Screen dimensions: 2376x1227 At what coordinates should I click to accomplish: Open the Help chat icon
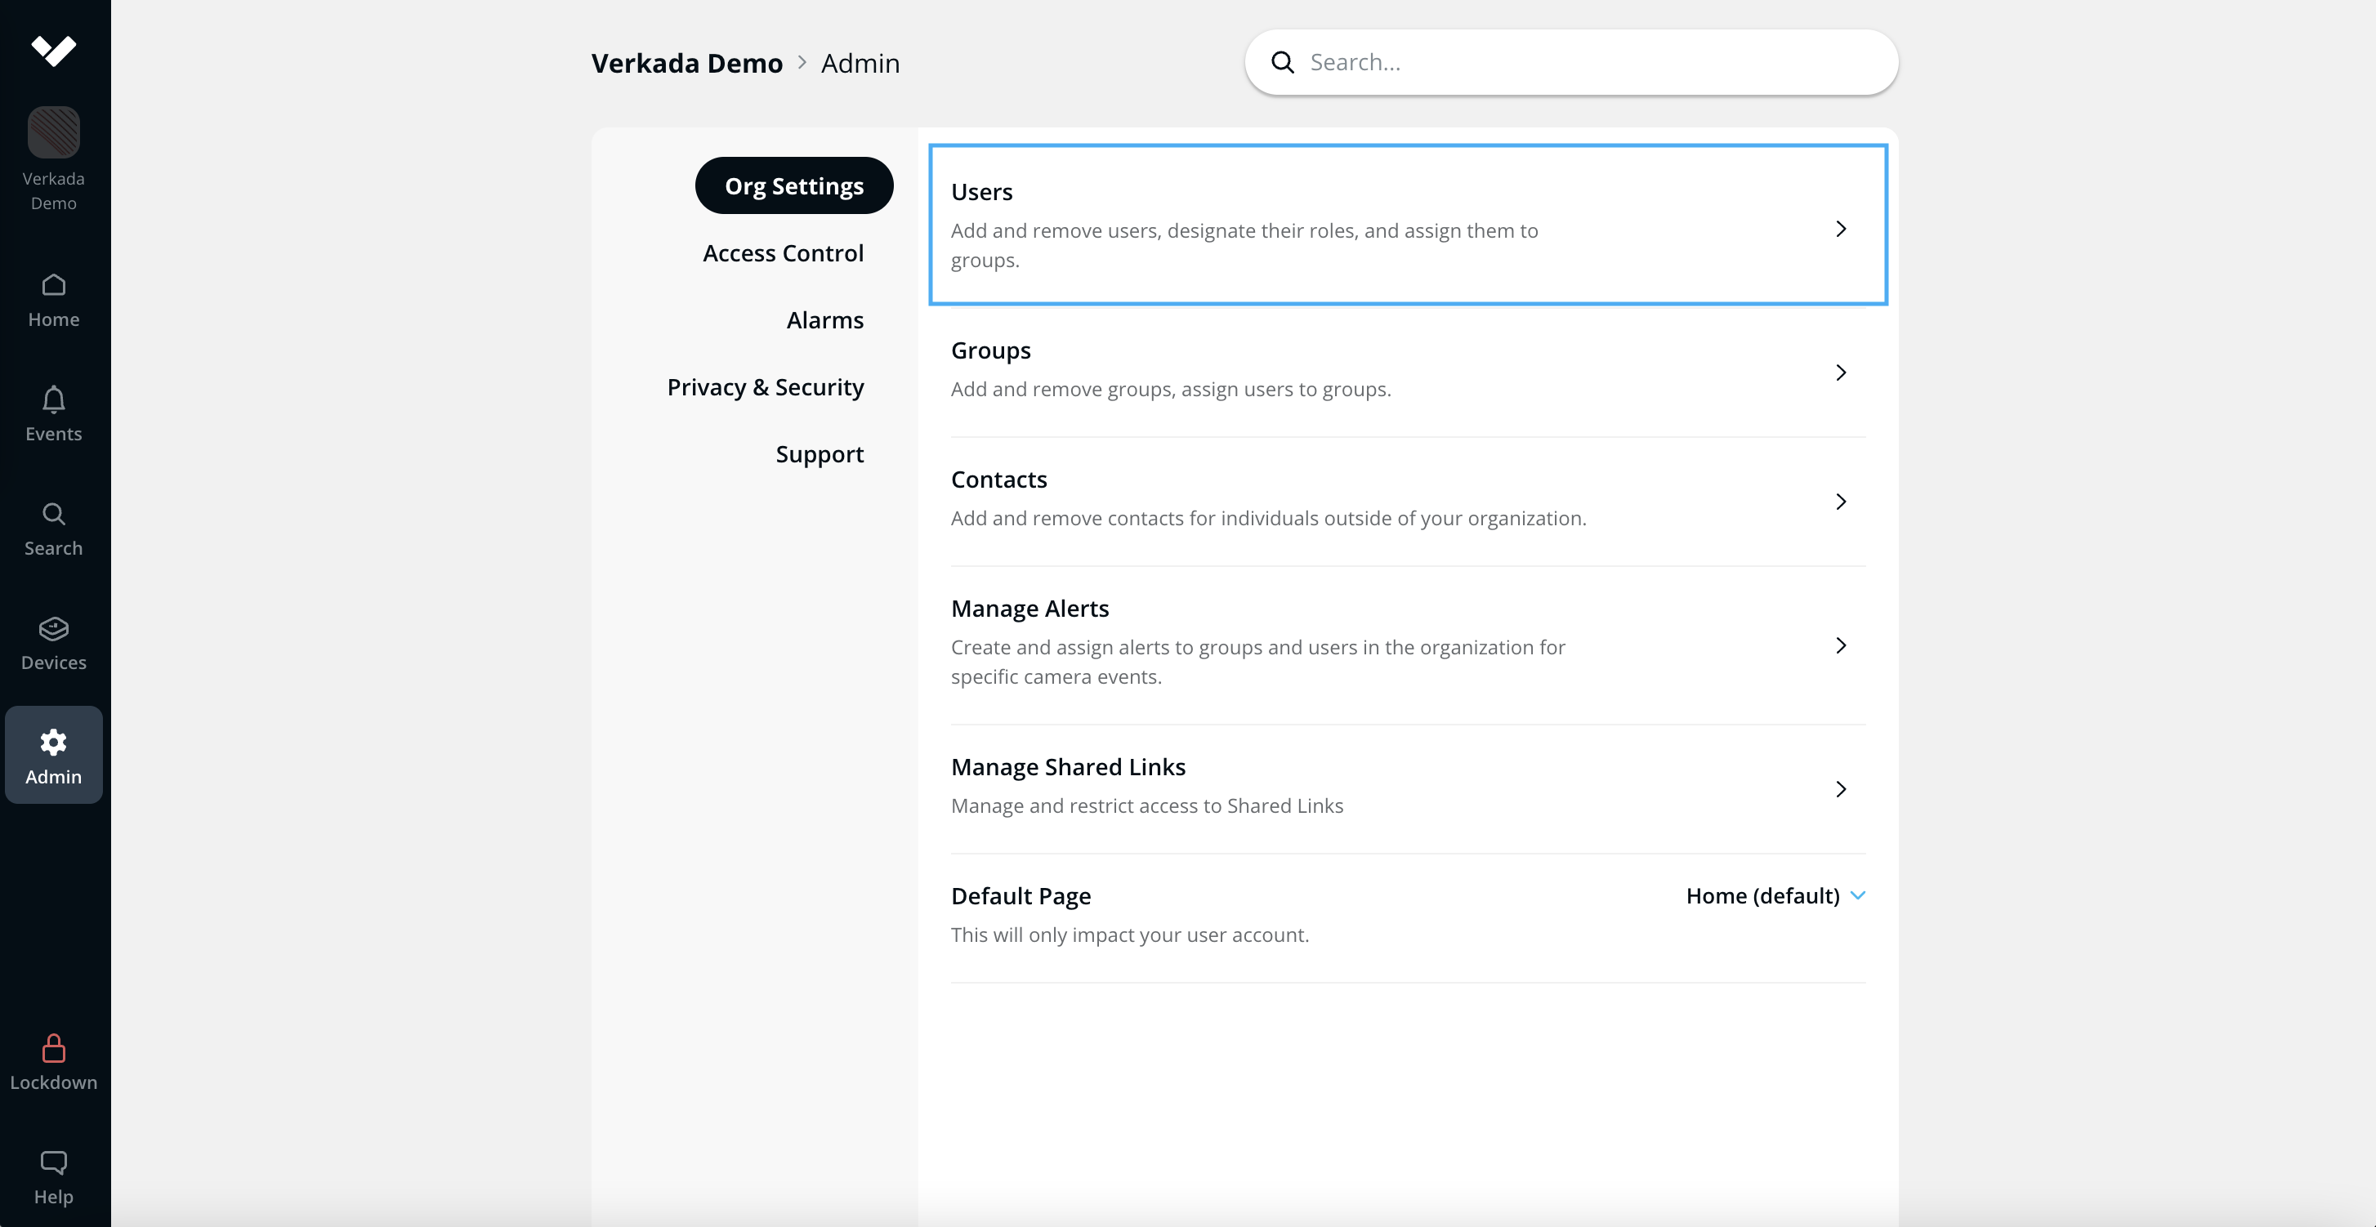pyautogui.click(x=53, y=1162)
